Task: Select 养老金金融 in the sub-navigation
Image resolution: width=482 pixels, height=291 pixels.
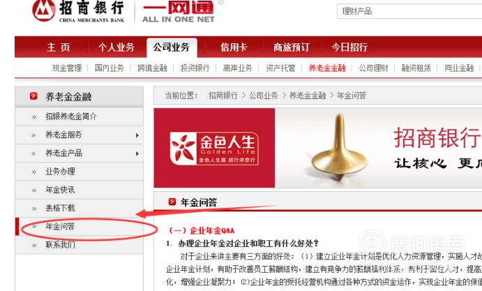Action: 327,68
